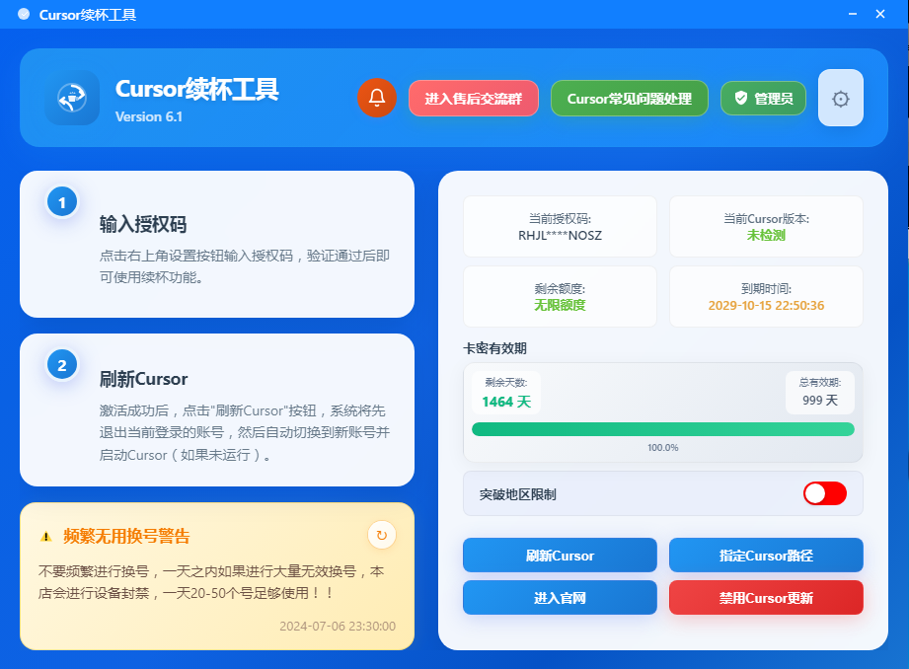Open settings via the gear icon
Image resolution: width=909 pixels, height=669 pixels.
(x=840, y=98)
